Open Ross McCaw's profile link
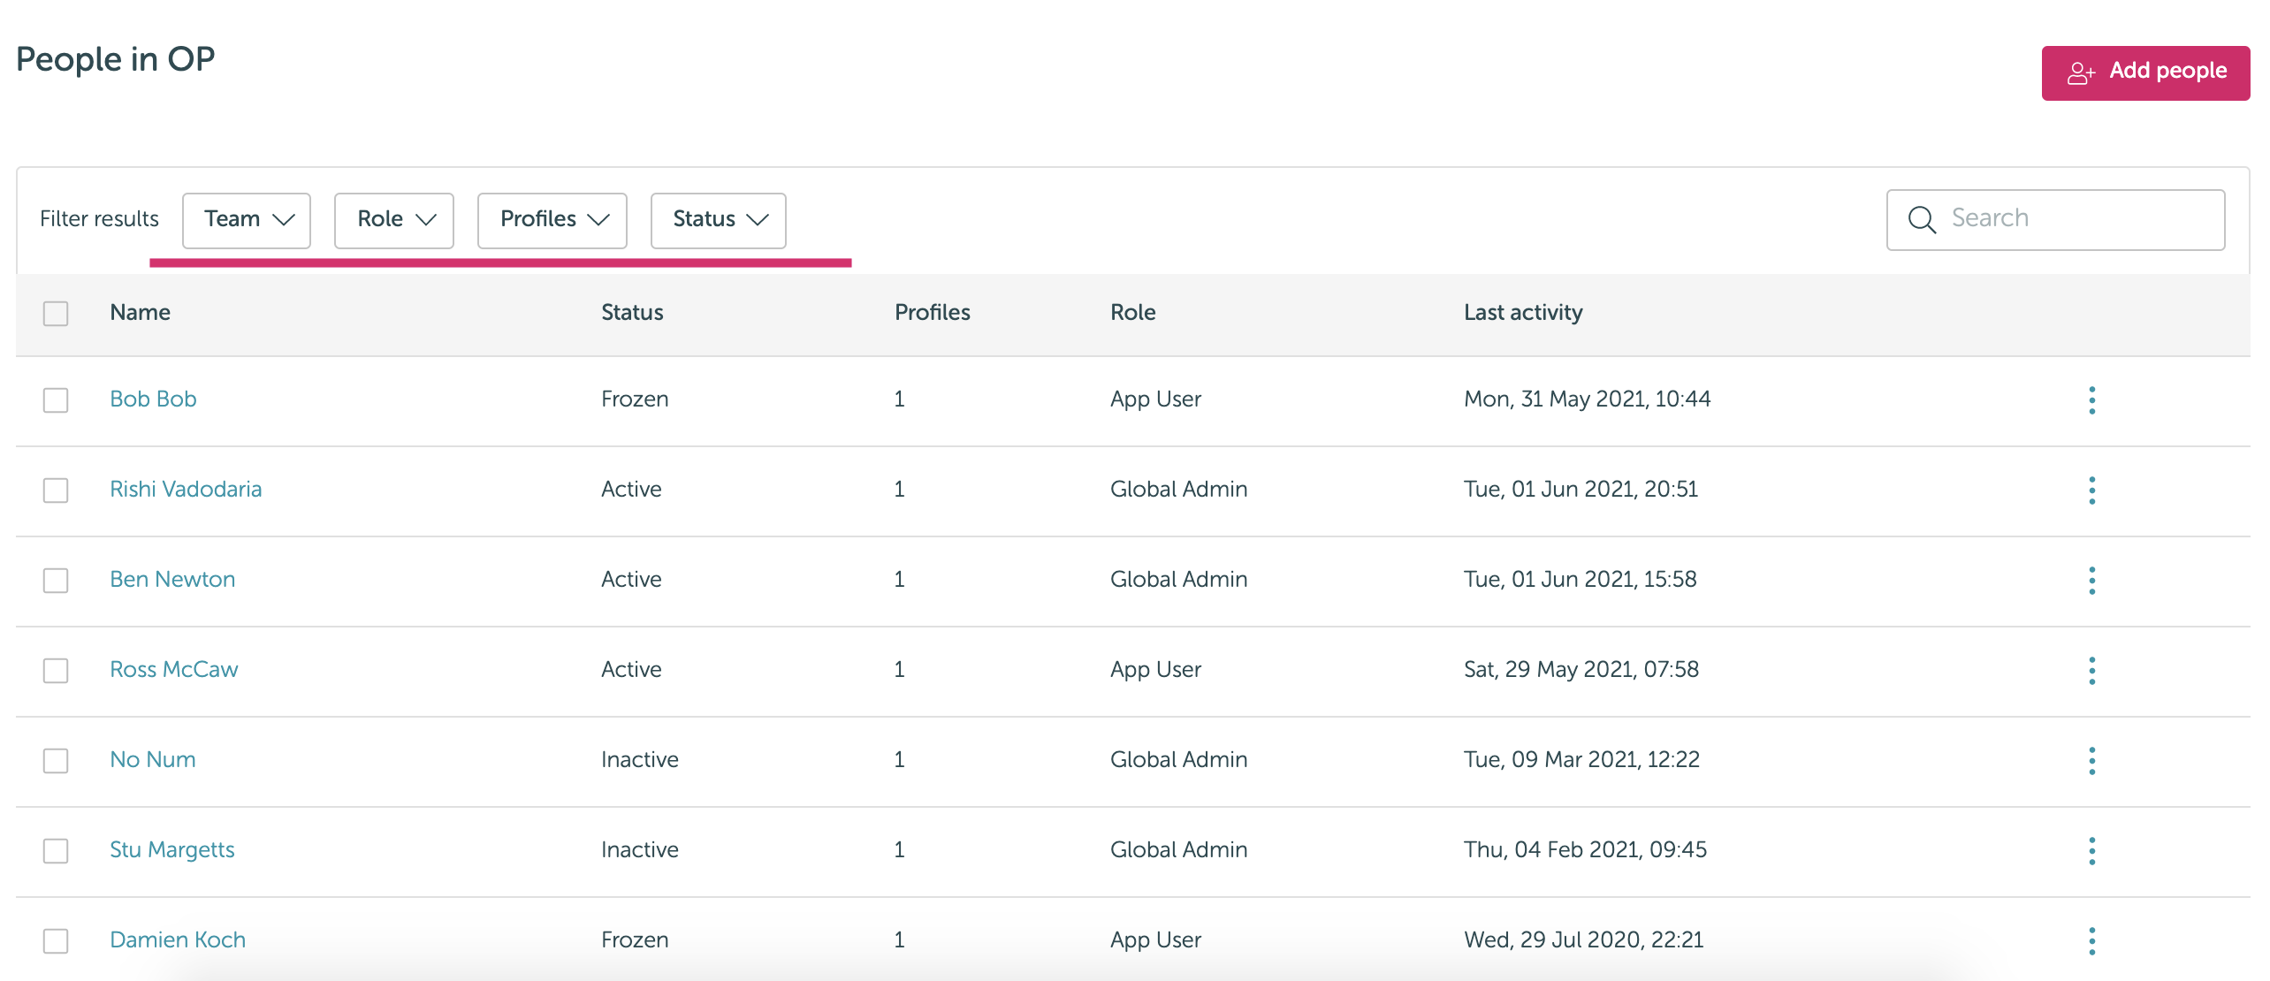Image resolution: width=2270 pixels, height=981 pixels. click(x=174, y=670)
